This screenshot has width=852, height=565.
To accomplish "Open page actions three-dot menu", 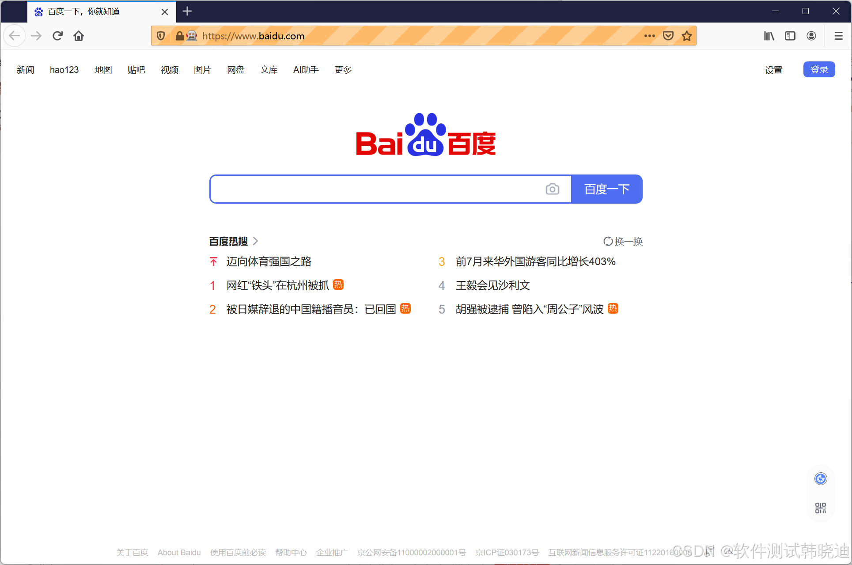I will 649,36.
